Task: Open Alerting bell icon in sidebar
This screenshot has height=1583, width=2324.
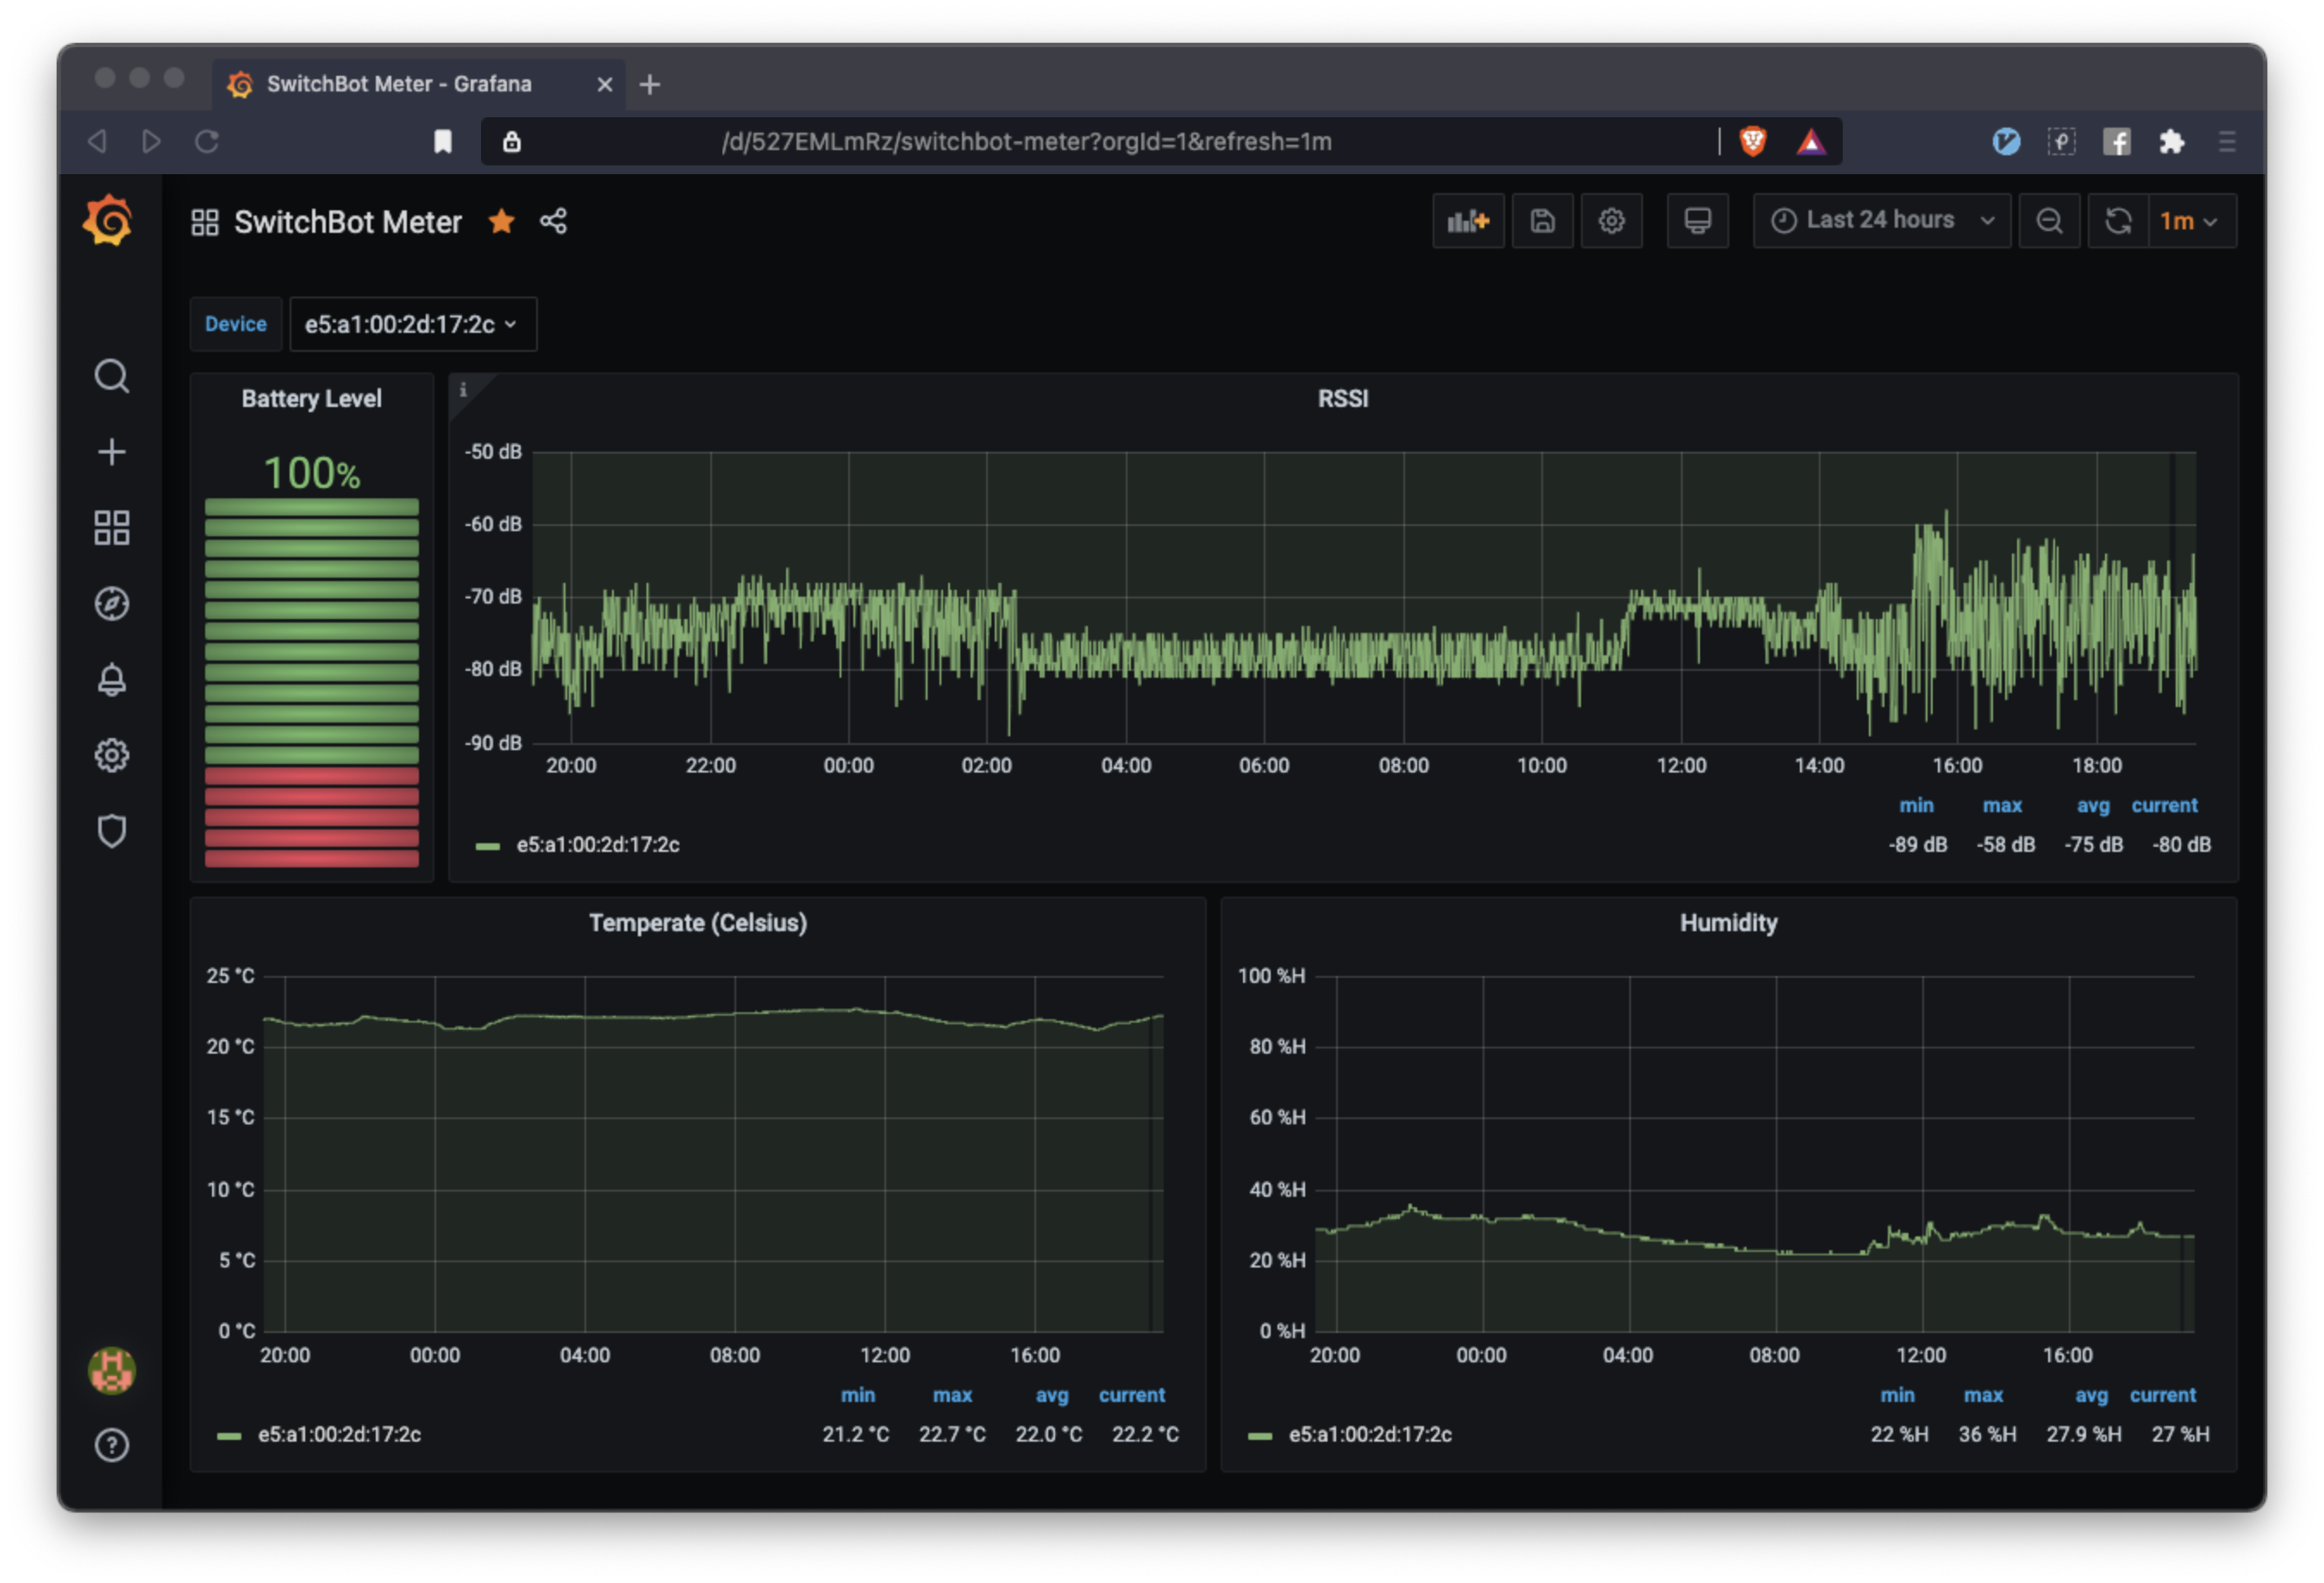Action: [x=111, y=679]
